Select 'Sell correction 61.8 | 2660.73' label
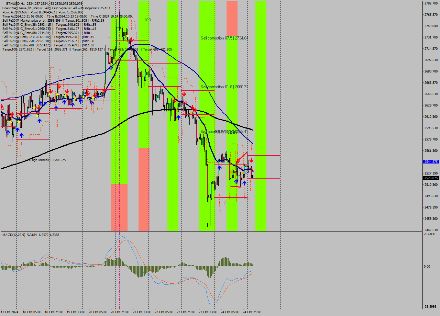This screenshot has height=316, width=440. pos(224,87)
